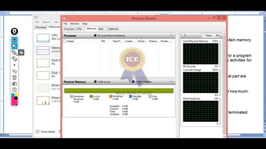Take a screenshot with camera icon
Image resolution: width=266 pixels, height=149 pixels.
click(x=15, y=84)
